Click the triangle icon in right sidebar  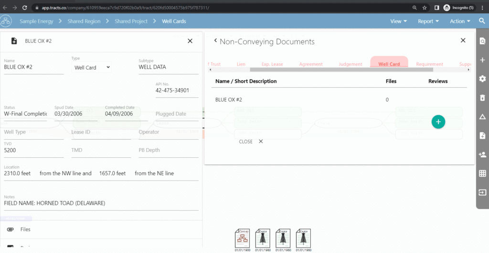[x=482, y=117]
